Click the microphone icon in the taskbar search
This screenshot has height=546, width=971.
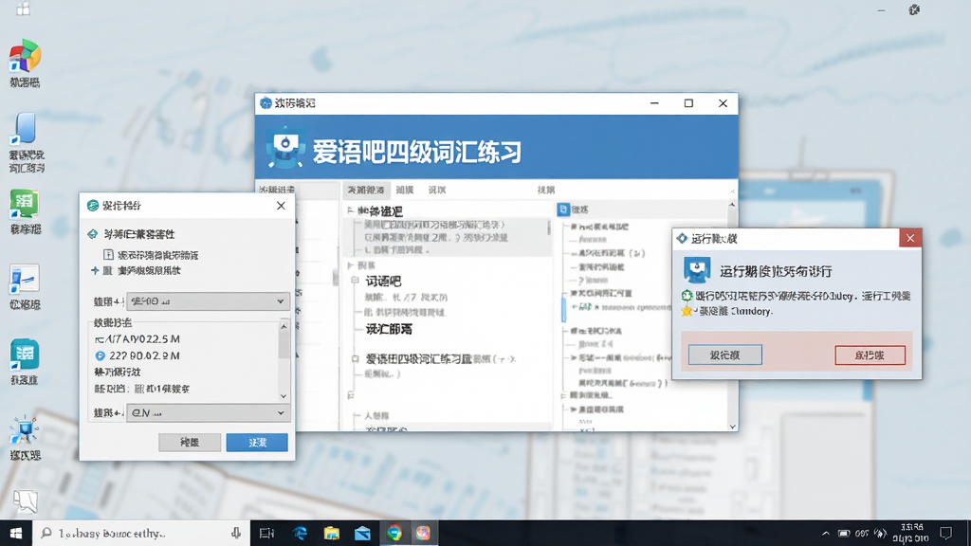point(236,533)
